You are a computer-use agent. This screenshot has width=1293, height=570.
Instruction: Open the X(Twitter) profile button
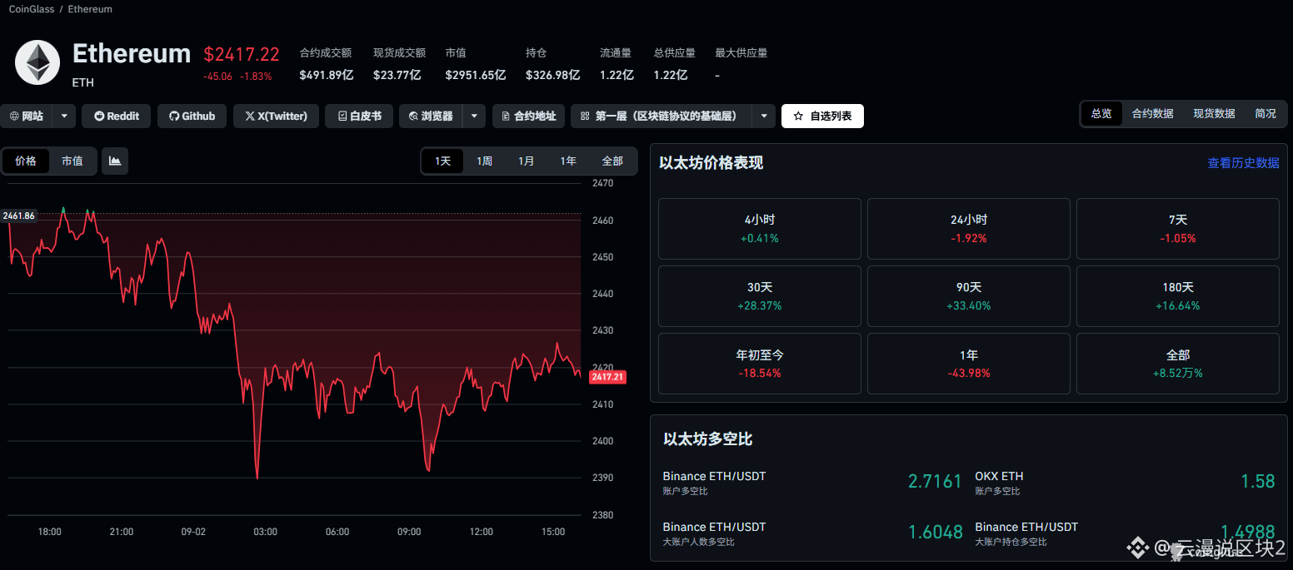[276, 116]
